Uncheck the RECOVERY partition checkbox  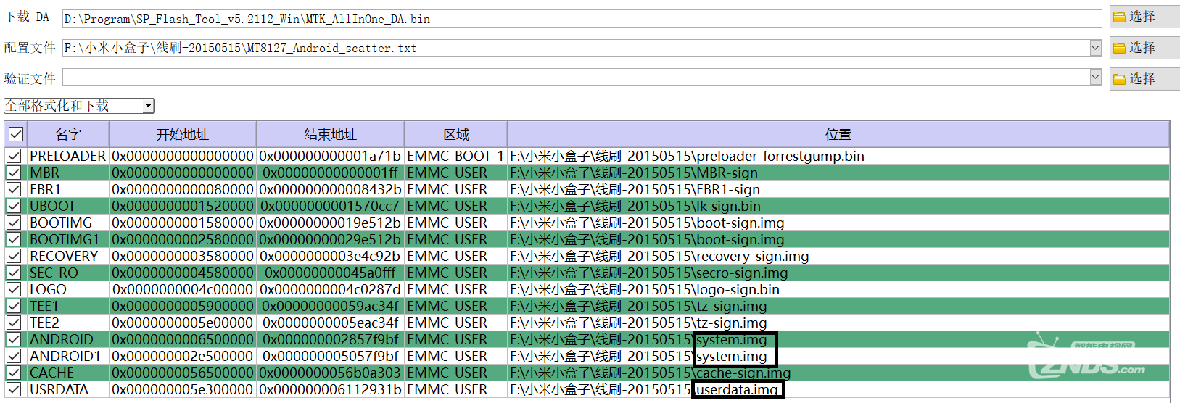(x=14, y=256)
